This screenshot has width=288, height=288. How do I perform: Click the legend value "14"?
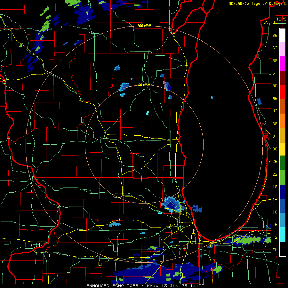pyautogui.click(x=275, y=199)
